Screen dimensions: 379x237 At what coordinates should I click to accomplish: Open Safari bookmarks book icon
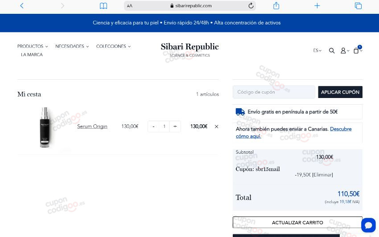click(103, 6)
